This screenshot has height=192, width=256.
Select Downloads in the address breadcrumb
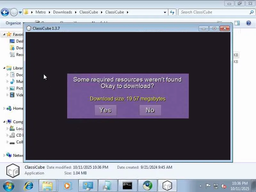click(x=62, y=12)
